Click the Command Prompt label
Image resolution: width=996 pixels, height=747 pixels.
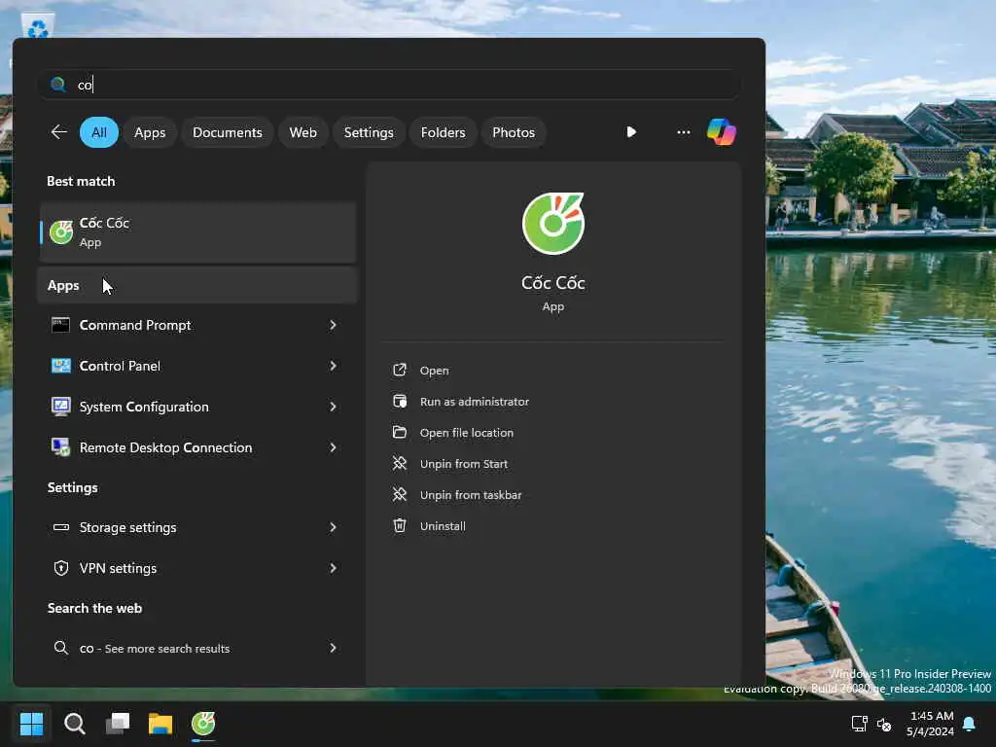(x=135, y=325)
